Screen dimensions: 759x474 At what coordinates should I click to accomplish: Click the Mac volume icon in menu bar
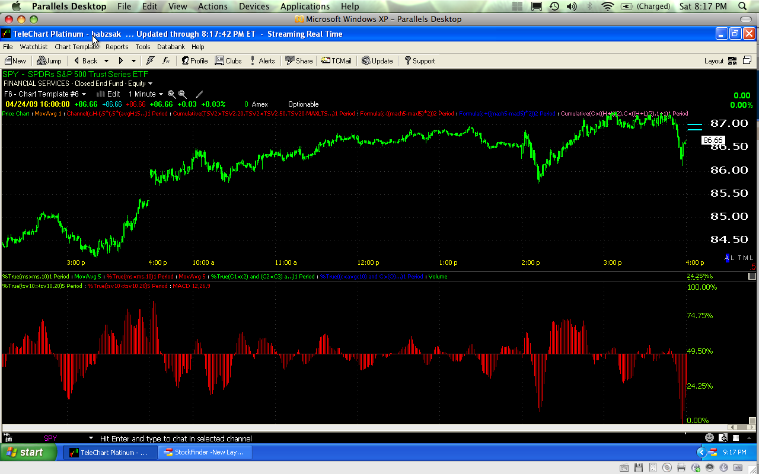pyautogui.click(x=572, y=7)
